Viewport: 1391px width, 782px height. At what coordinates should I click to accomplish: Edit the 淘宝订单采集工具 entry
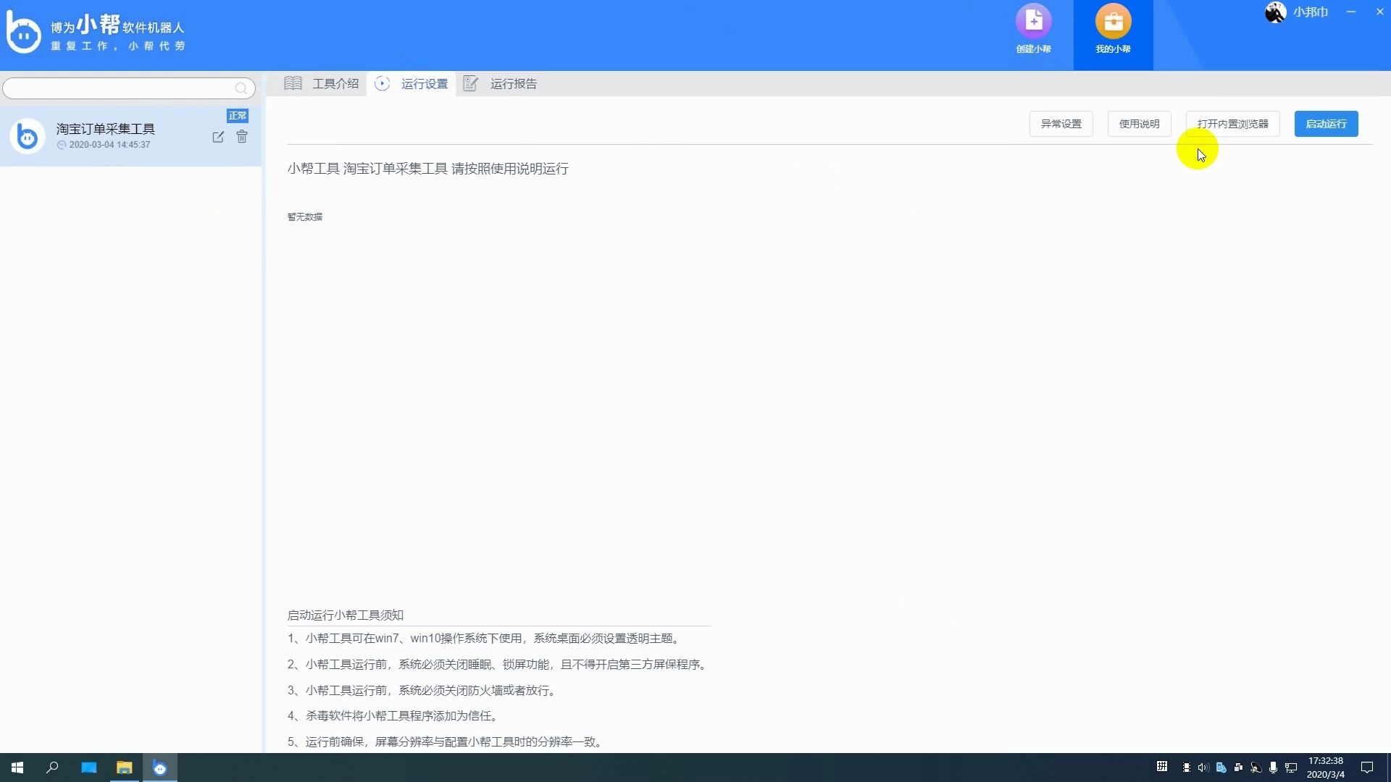(x=218, y=137)
